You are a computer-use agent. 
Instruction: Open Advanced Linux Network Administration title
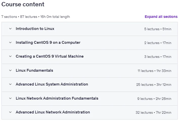point(53,112)
